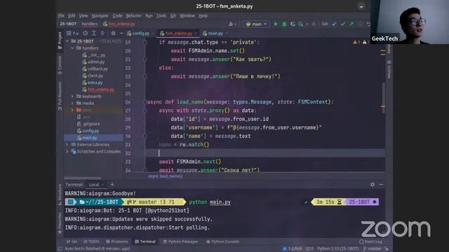
Task: Toggle the Structure tool window button
Action: 60,195
